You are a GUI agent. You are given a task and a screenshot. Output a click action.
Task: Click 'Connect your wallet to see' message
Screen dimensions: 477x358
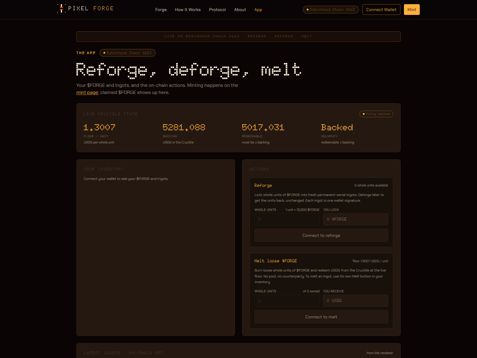(x=126, y=179)
